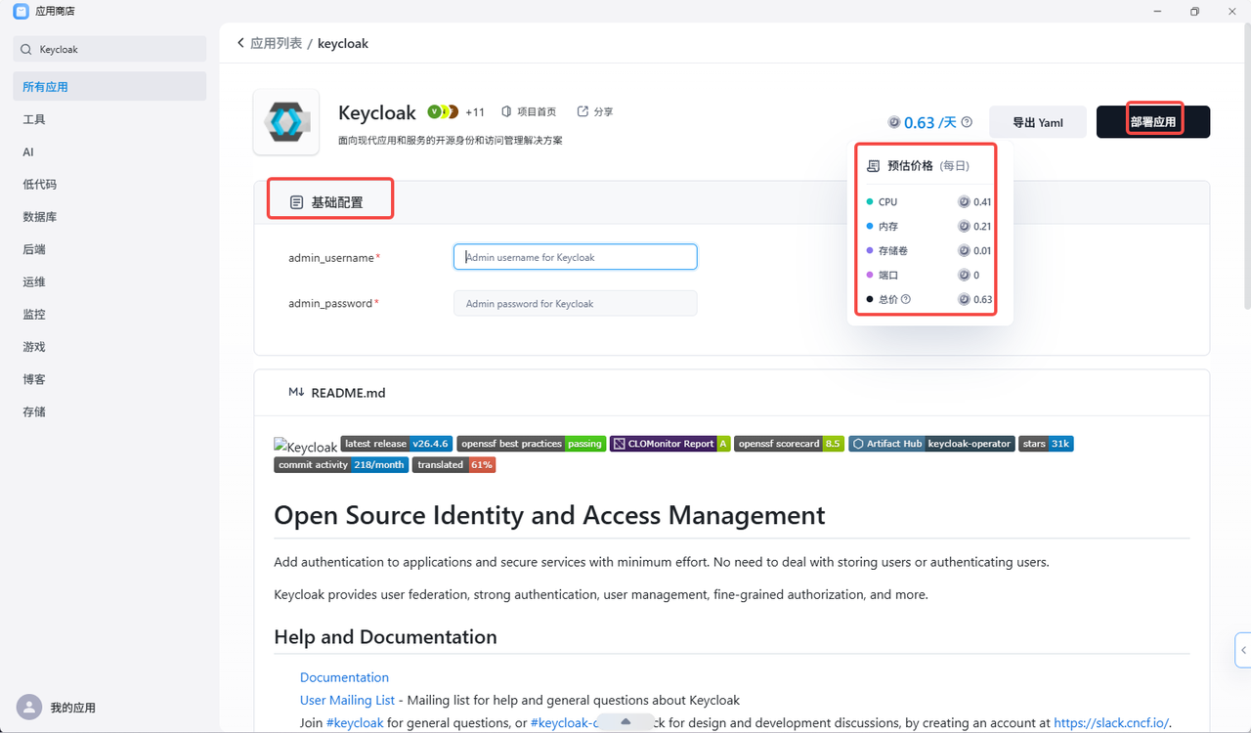The image size is (1251, 733).
Task: Click the broken Keycloak image in README
Action: tap(306, 446)
